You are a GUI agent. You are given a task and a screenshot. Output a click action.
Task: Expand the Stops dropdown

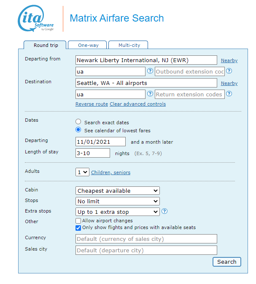pyautogui.click(x=118, y=202)
